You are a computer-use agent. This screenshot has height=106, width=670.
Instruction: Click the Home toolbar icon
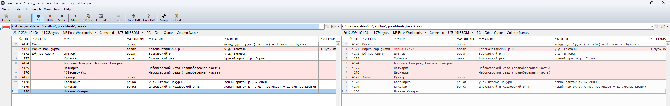click(6, 18)
